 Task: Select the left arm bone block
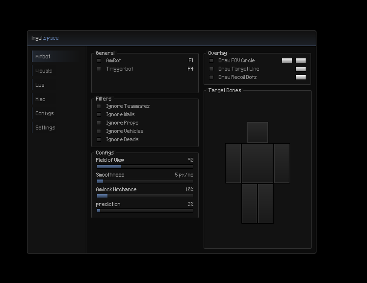click(233, 163)
